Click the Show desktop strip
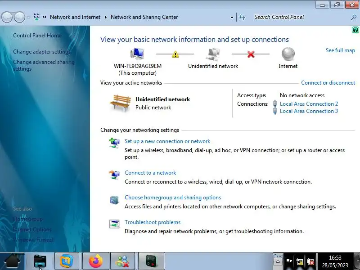 coord(357,261)
